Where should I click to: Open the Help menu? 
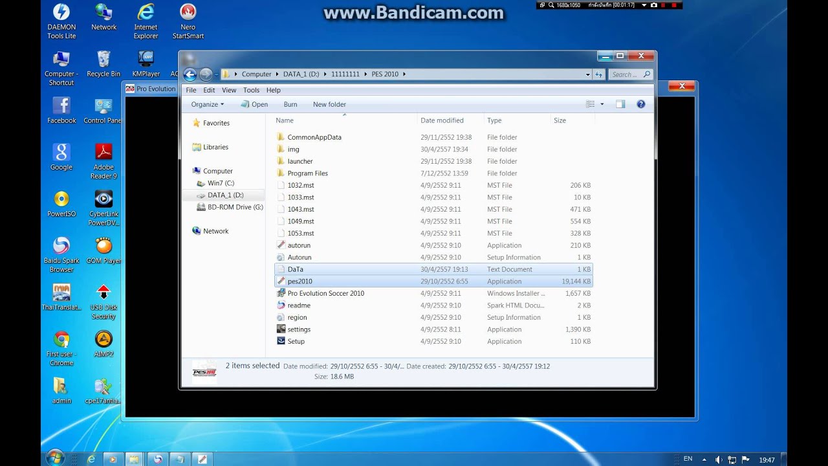point(274,90)
